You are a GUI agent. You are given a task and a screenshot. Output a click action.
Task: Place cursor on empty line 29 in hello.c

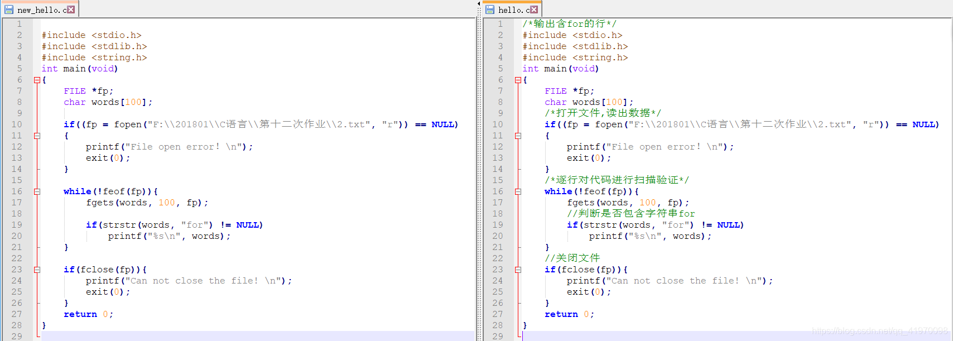point(737,336)
